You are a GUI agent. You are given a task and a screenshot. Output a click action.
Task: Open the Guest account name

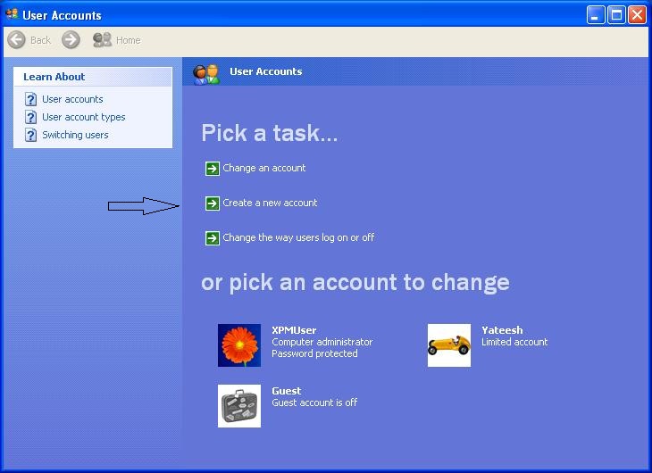(287, 391)
